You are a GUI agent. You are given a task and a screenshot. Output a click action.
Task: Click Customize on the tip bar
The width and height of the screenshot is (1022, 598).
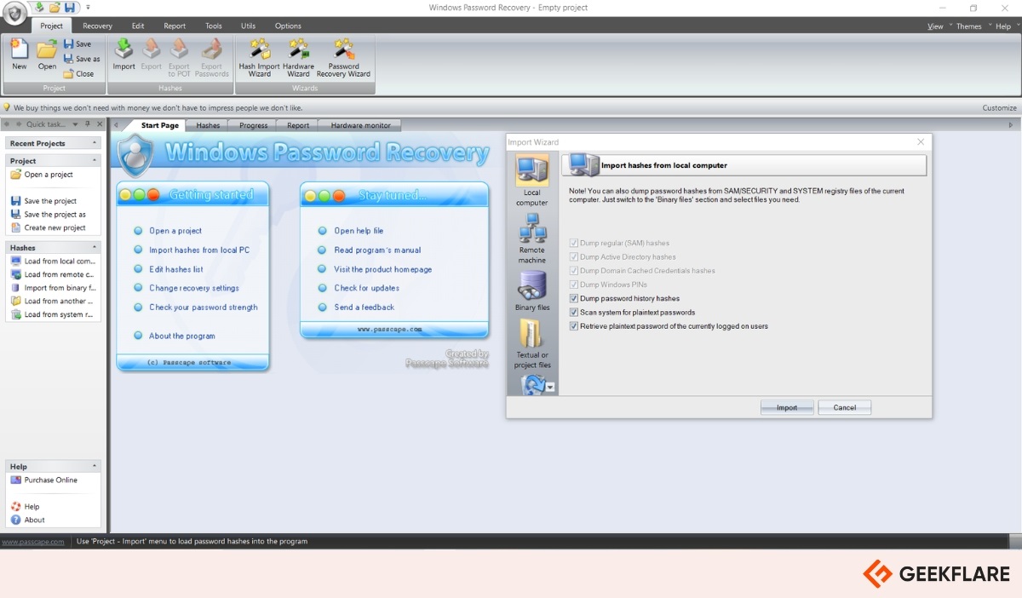coord(999,108)
